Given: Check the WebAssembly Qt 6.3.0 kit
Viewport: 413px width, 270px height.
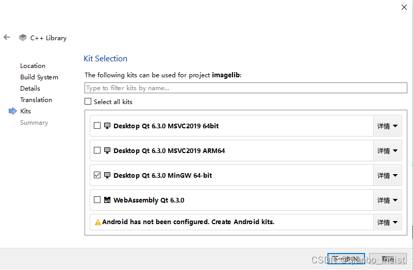Looking at the screenshot, I should point(97,200).
